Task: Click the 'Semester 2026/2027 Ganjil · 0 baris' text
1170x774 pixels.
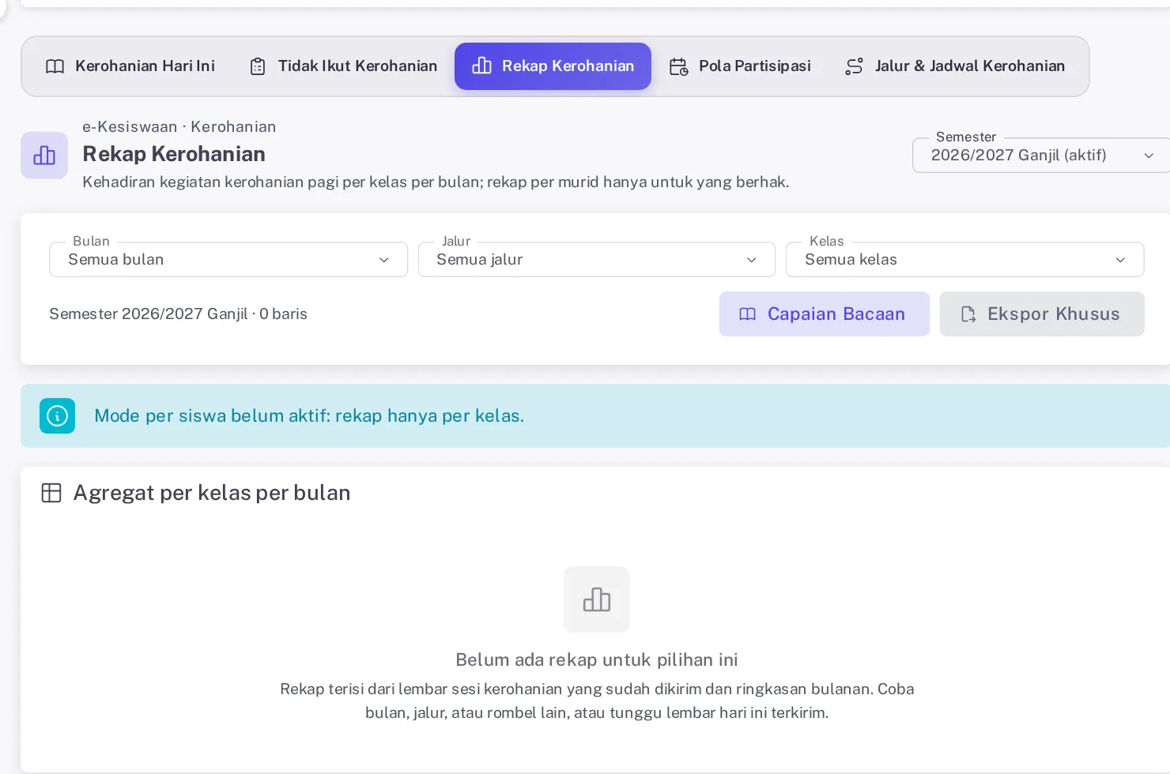Action: pyautogui.click(x=178, y=314)
